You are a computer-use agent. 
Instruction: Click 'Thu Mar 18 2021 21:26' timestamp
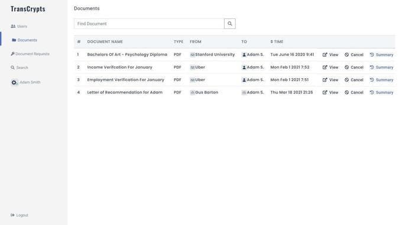point(291,92)
